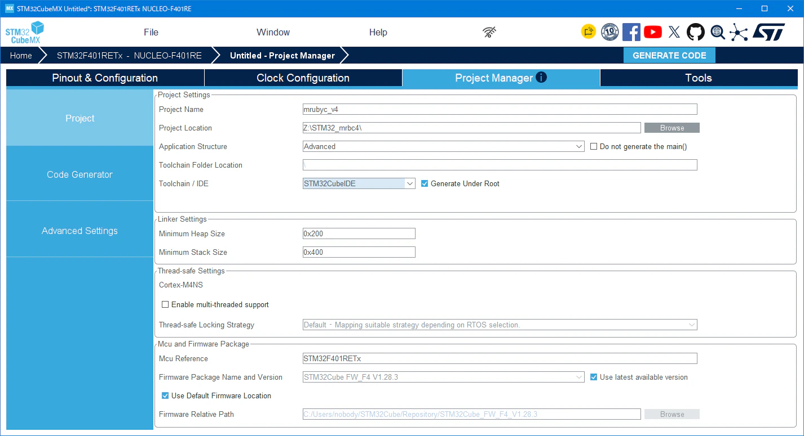Open the Facebook page icon
The height and width of the screenshot is (436, 804).
[631, 32]
